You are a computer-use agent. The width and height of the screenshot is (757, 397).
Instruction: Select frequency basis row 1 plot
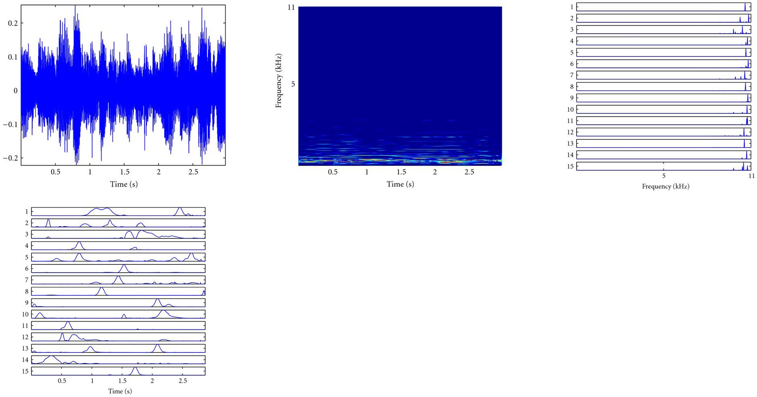point(664,7)
